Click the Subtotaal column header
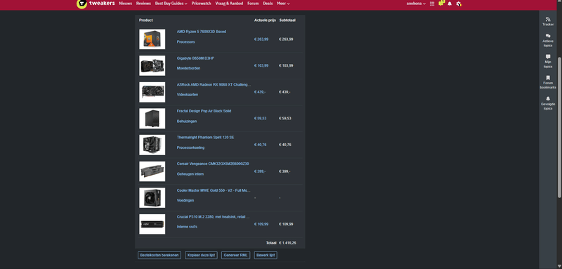Image resolution: width=562 pixels, height=269 pixels. 287,20
